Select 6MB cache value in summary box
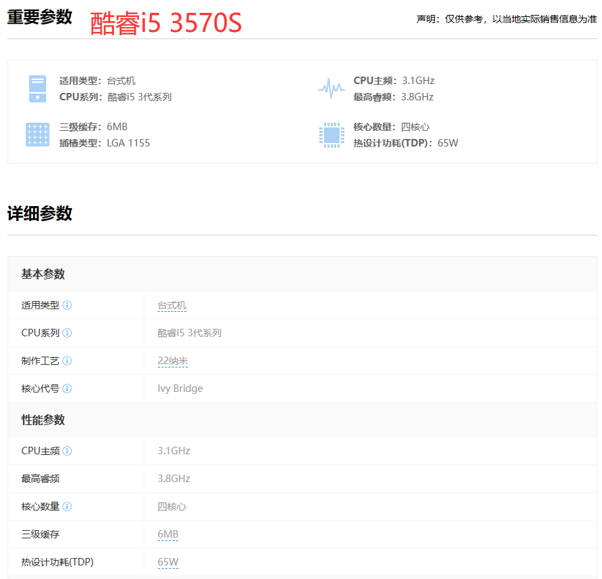602x579 pixels. [x=117, y=127]
